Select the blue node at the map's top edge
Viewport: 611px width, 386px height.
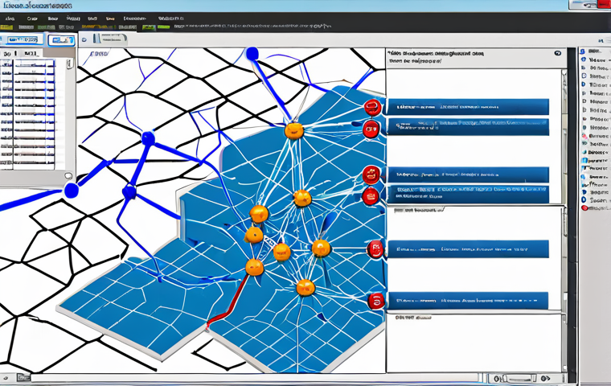[252, 54]
